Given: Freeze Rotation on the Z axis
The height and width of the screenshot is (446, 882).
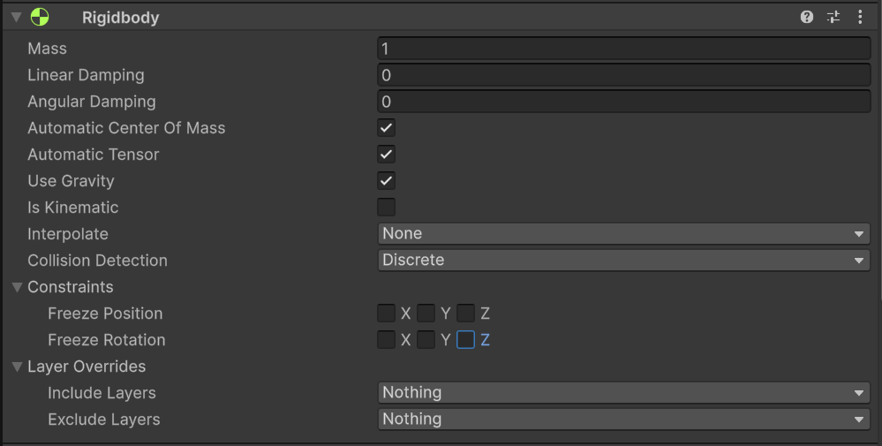Looking at the screenshot, I should click(465, 340).
